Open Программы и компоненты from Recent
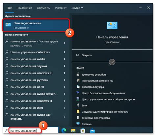 pos(97,81)
